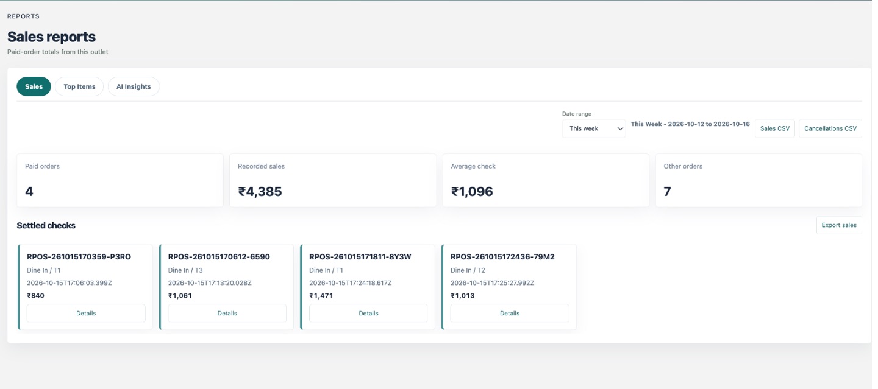This screenshot has height=389, width=878.
Task: Select the Average check card
Action: tap(546, 180)
